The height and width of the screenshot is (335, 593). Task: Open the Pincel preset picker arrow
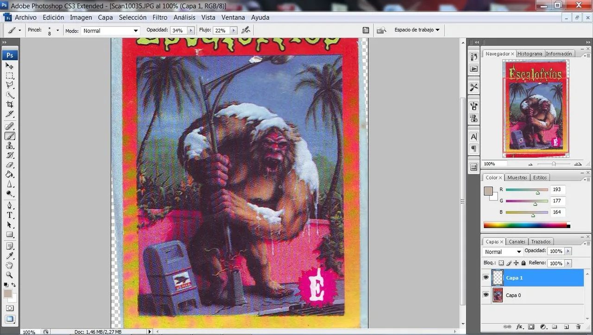57,30
